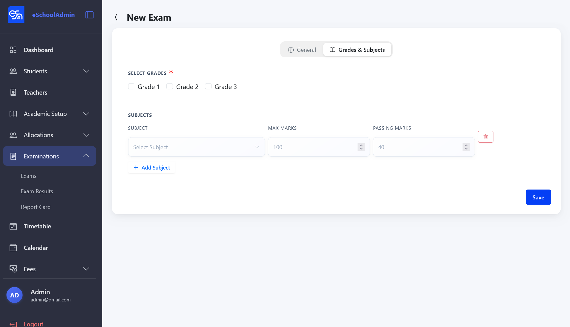Open the Calendar menu label
570x327 pixels.
36,248
